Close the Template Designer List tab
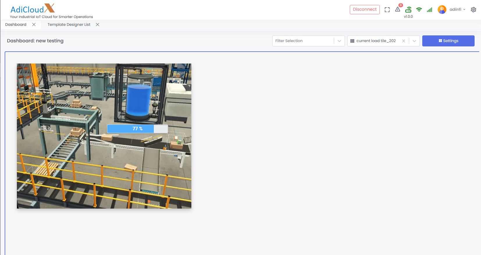This screenshot has height=255, width=481. pos(98,25)
